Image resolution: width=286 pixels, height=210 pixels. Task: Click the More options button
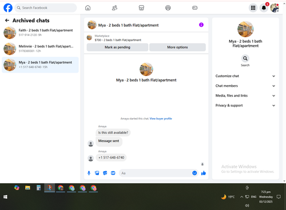point(177,47)
